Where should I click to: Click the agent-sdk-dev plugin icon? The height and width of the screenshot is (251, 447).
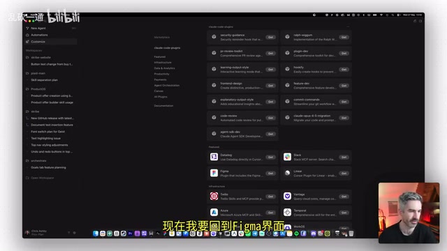tap(214, 134)
